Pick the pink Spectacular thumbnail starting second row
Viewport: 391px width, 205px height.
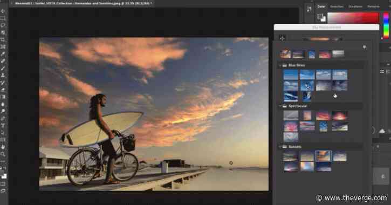coord(291,126)
